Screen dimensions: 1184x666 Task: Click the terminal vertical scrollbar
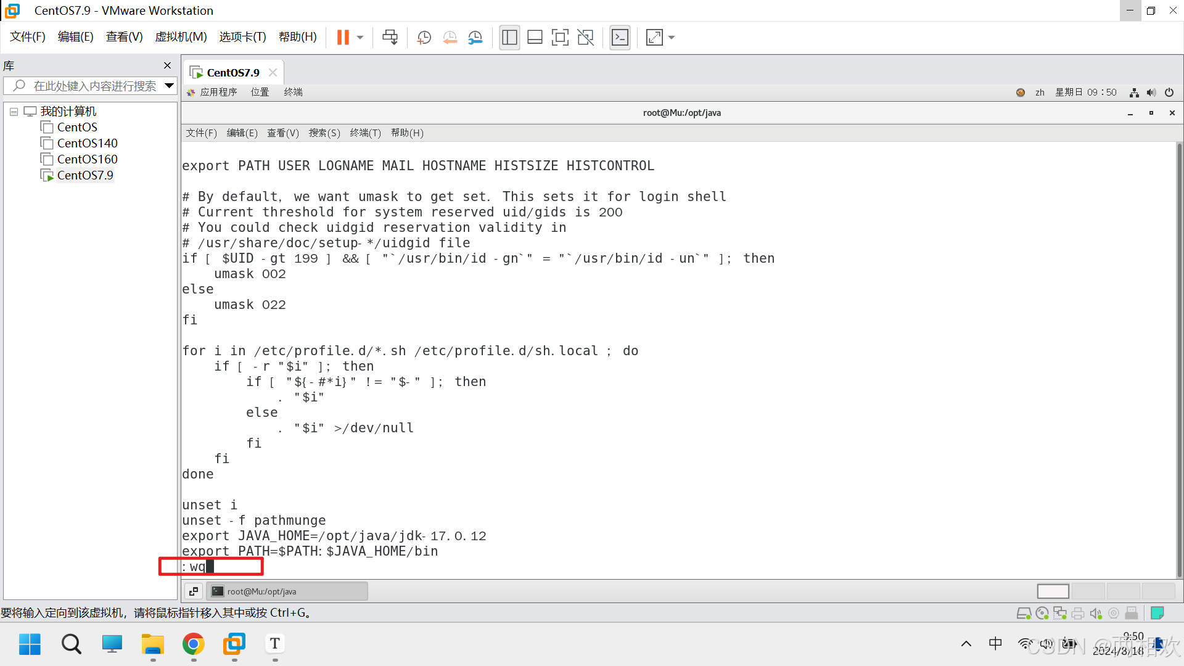1179,358
